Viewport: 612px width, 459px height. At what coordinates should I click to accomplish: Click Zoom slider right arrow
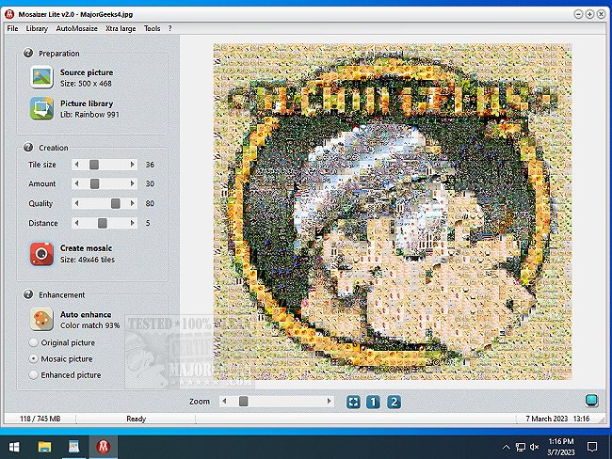pyautogui.click(x=329, y=401)
